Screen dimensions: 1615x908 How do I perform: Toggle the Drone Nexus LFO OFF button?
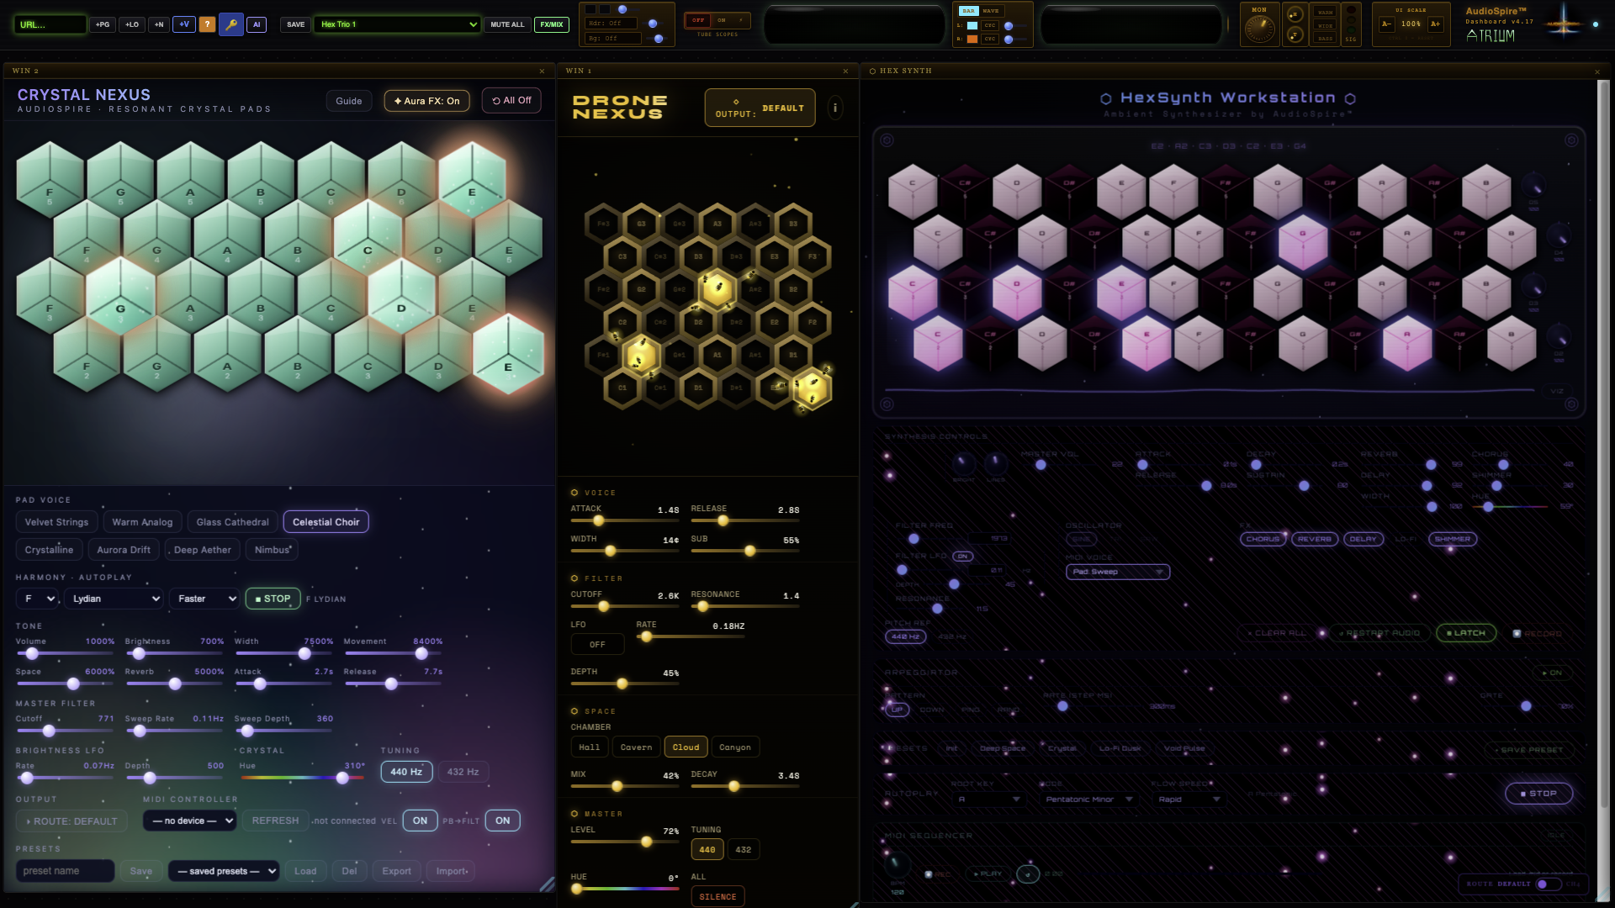click(597, 644)
